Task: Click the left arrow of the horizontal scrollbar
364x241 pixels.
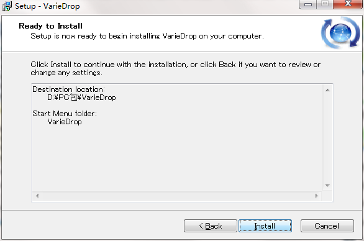Action: pos(37,196)
